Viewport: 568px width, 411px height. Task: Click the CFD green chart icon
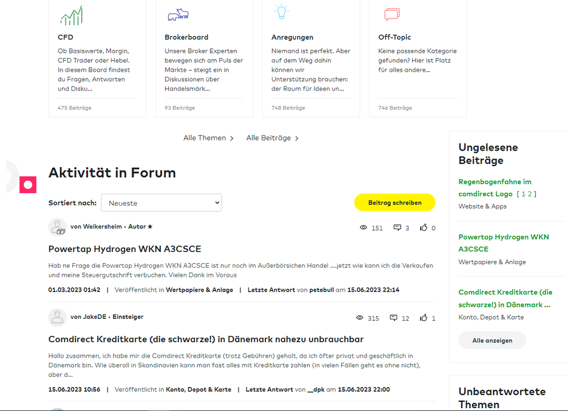71,15
